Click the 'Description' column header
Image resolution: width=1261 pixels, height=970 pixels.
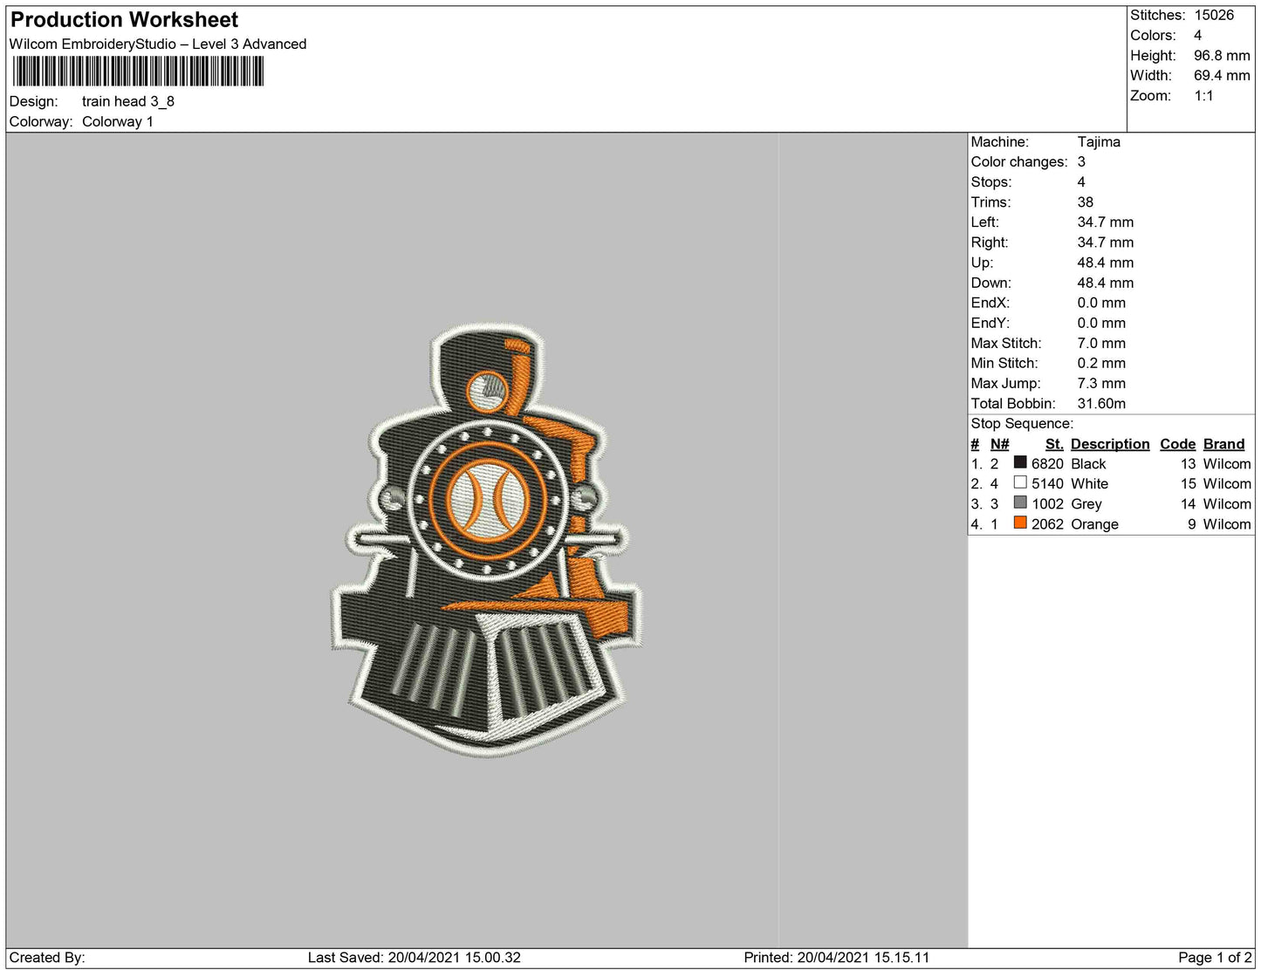1110,443
